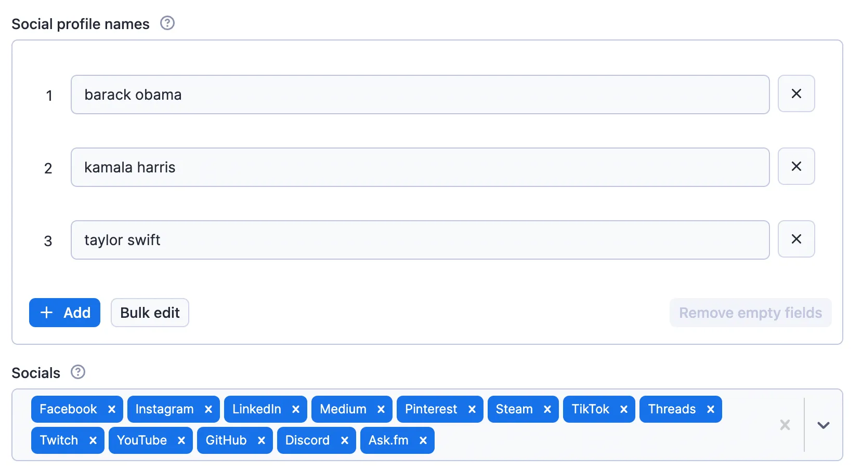This screenshot has height=471, width=862.
Task: Remove the Discord tag
Action: pyautogui.click(x=345, y=440)
